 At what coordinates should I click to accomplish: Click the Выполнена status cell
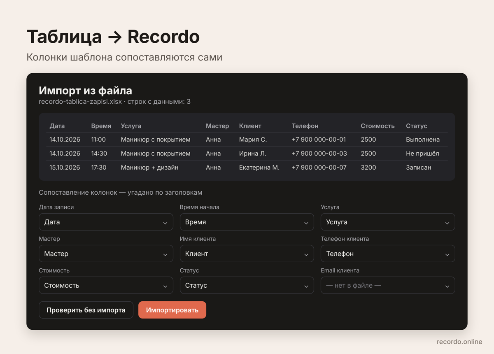click(423, 140)
